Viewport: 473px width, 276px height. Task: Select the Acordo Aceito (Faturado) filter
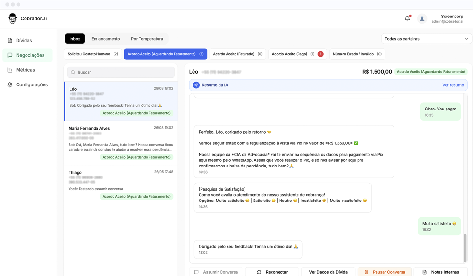click(x=238, y=54)
